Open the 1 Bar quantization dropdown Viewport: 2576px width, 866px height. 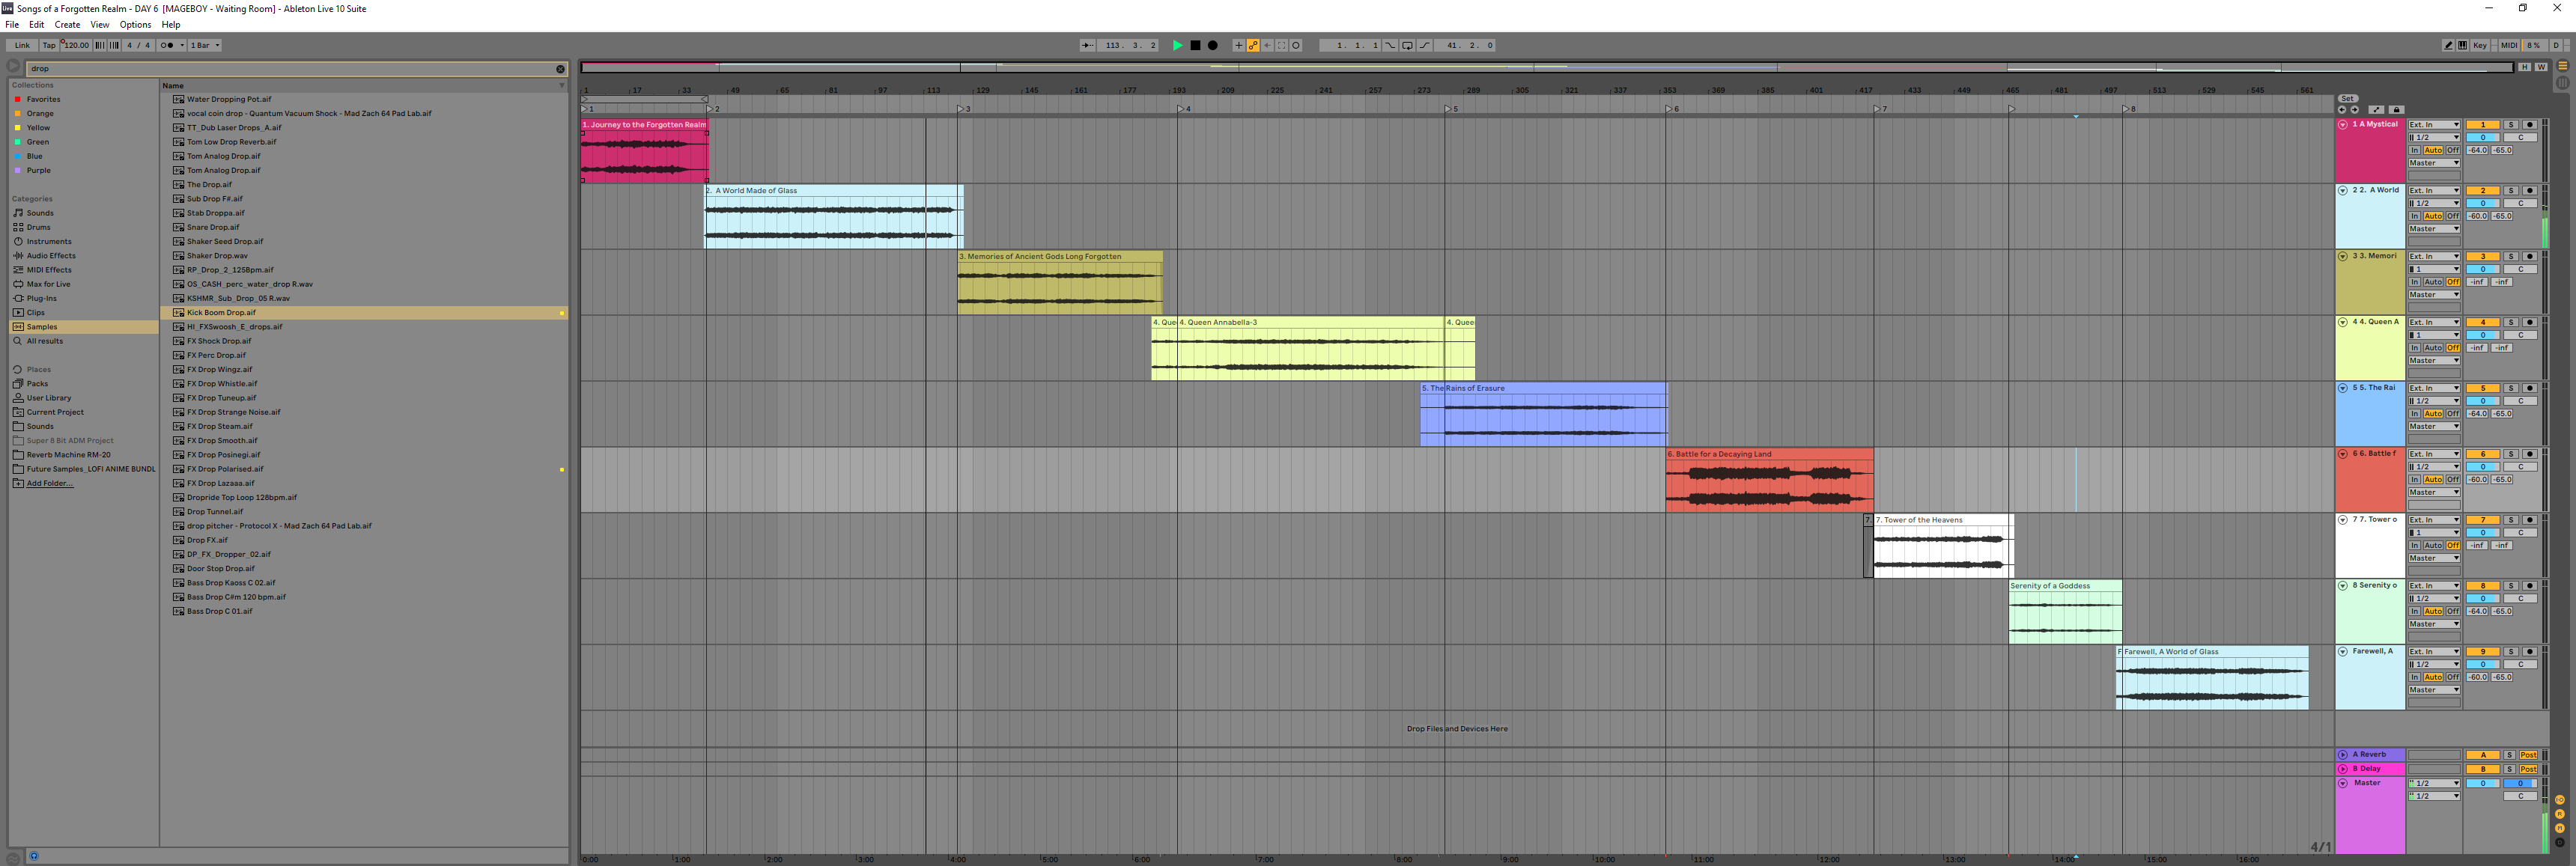(x=205, y=45)
